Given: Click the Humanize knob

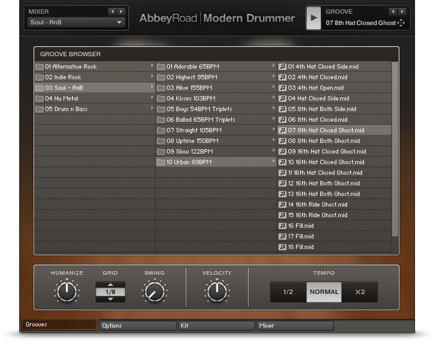Looking at the screenshot, I should (67, 292).
